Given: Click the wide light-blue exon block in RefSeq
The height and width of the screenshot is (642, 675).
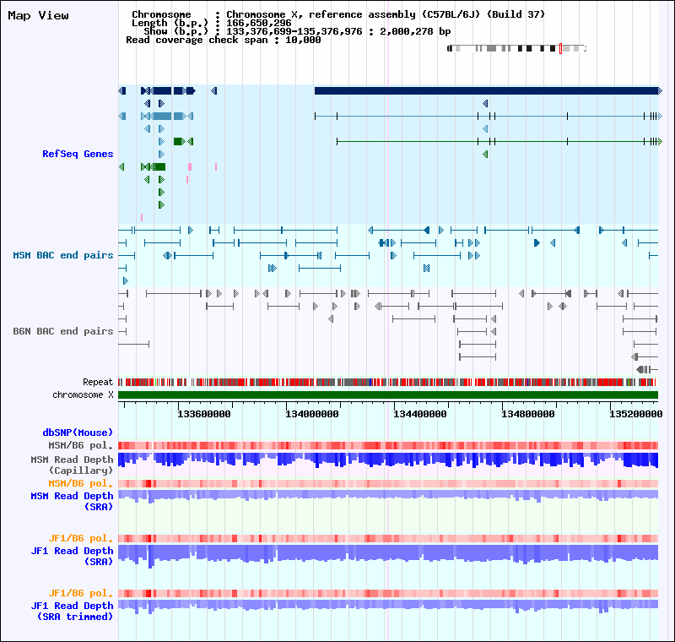Looking at the screenshot, I should [162, 116].
